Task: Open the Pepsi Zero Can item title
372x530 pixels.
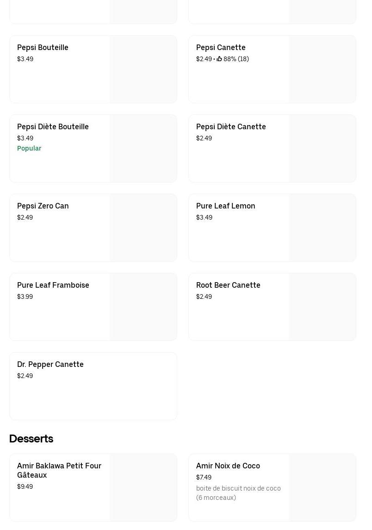Action: point(43,206)
